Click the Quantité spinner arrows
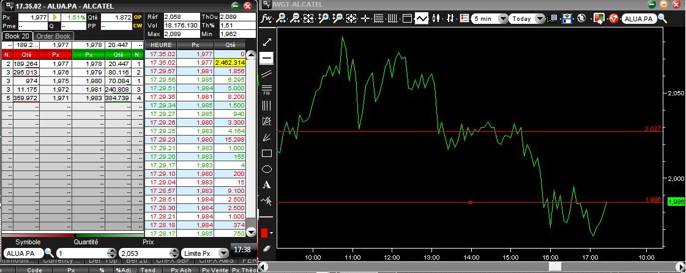The image size is (686, 273). tap(111, 253)
